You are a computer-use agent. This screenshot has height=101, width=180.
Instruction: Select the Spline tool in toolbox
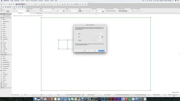tap(4, 78)
